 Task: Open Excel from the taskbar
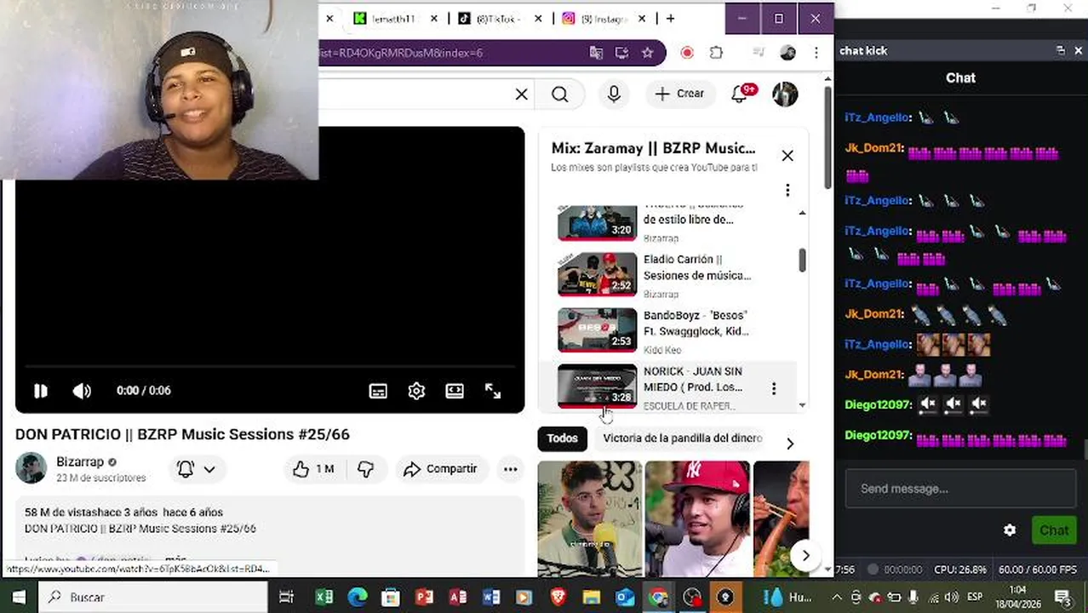324,597
